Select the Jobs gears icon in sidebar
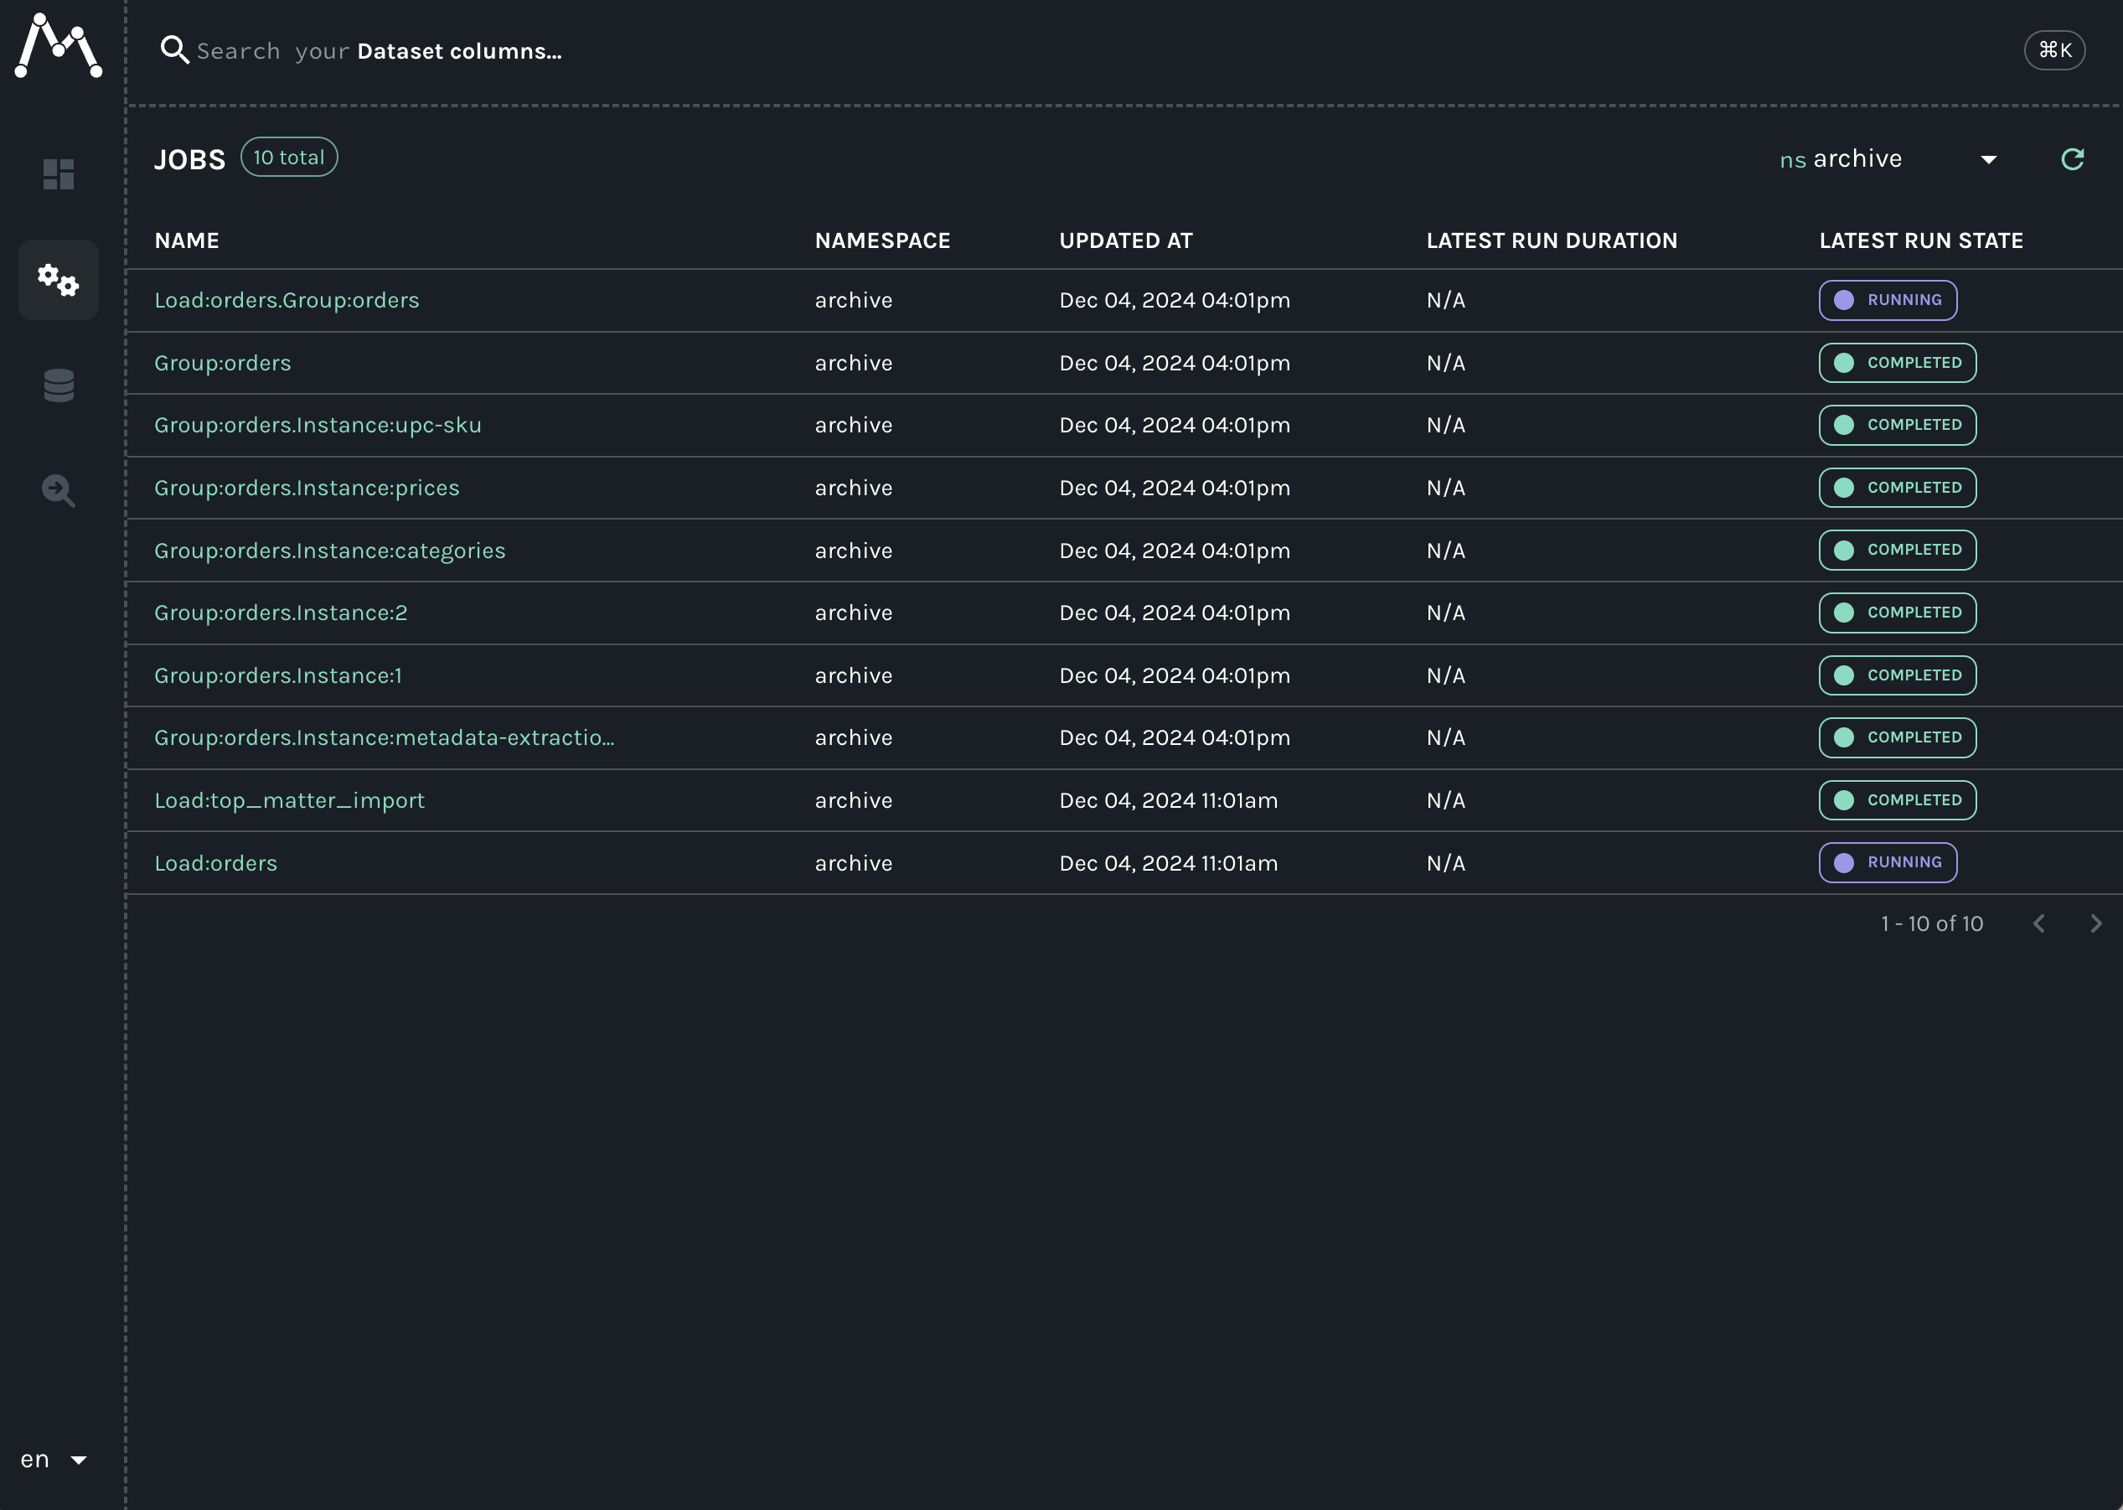Viewport: 2123px width, 1510px height. pos(59,280)
